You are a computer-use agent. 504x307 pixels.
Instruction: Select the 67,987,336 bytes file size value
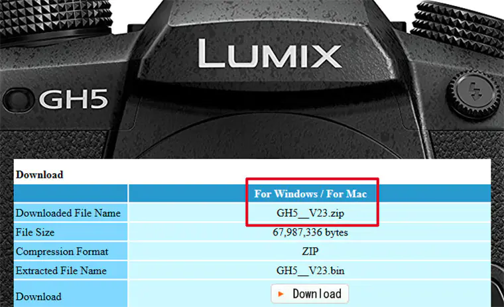[310, 232]
